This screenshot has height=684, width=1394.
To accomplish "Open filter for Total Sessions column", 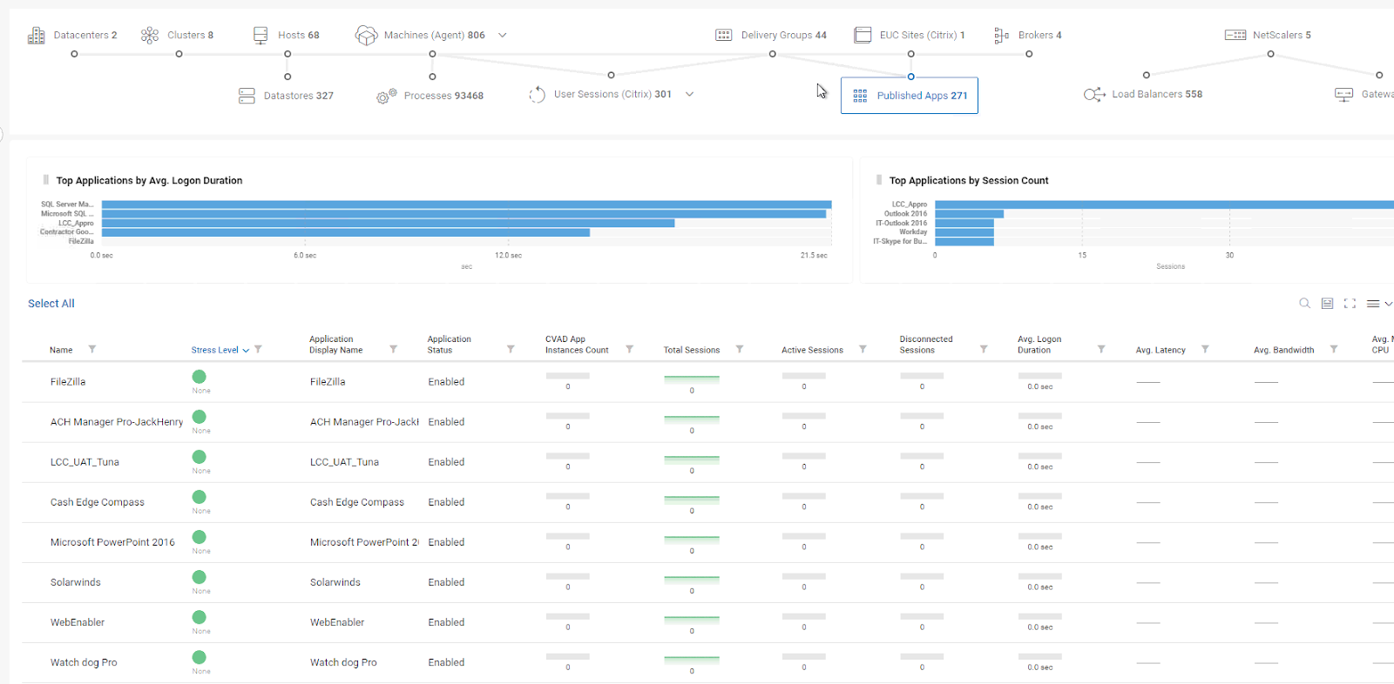I will [740, 350].
